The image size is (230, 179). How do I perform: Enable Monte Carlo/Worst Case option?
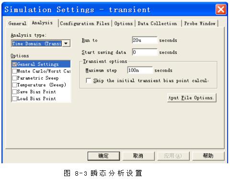[14, 71]
